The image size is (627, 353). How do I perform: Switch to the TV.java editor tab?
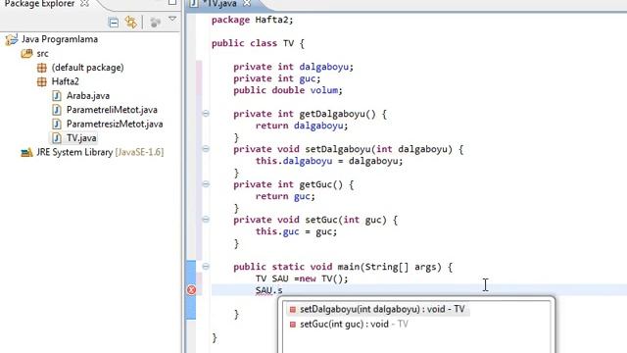(x=219, y=4)
